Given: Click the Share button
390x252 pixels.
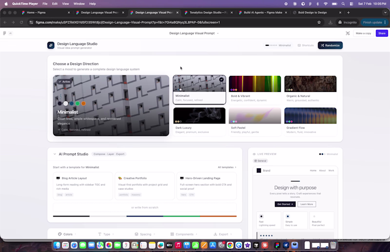Looking at the screenshot, I should [x=382, y=33].
